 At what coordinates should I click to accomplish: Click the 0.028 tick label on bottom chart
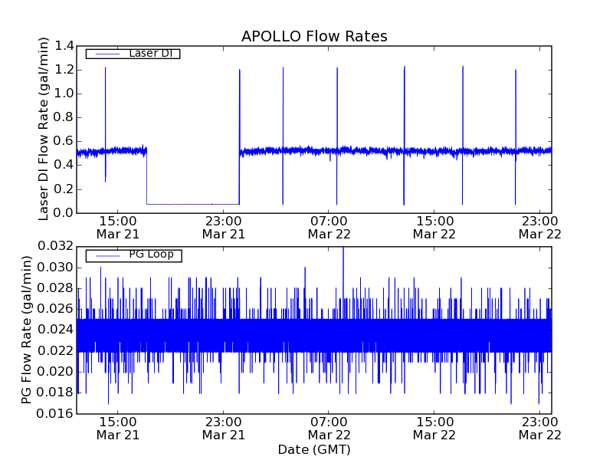tap(55, 288)
